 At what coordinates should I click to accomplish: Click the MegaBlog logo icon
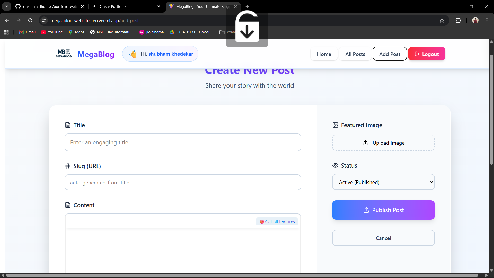click(x=64, y=54)
